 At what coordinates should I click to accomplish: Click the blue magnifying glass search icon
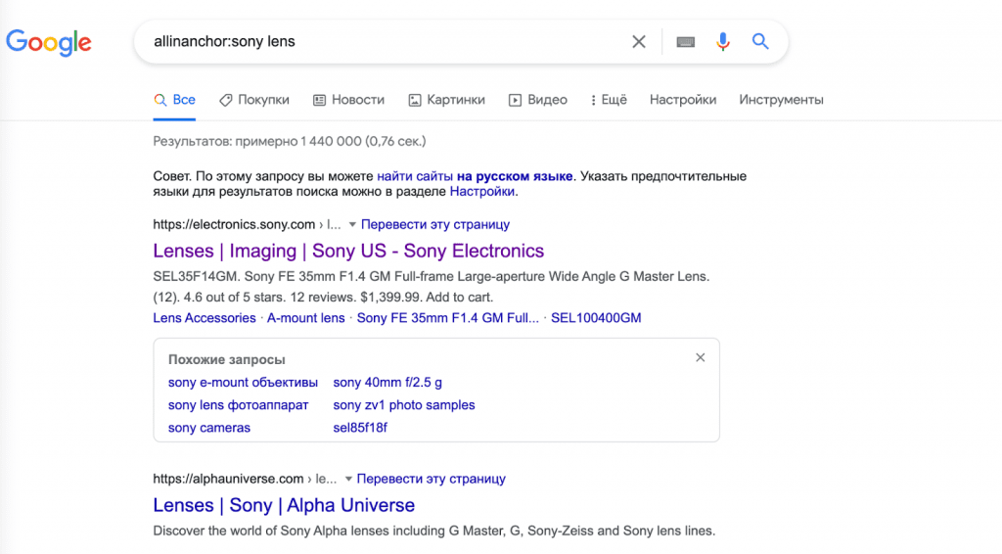click(x=760, y=42)
